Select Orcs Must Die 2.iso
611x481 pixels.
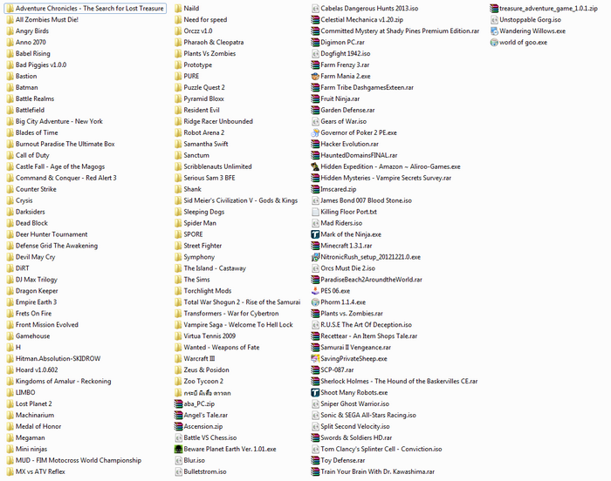[347, 268]
